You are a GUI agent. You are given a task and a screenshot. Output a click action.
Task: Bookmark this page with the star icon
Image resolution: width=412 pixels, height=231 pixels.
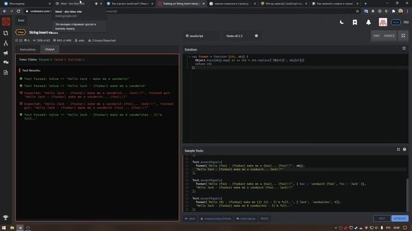coord(357,12)
